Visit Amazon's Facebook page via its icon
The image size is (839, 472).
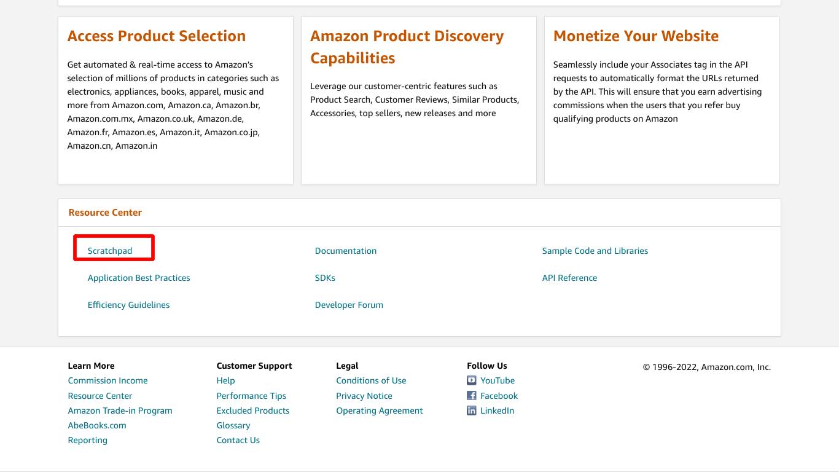click(470, 396)
